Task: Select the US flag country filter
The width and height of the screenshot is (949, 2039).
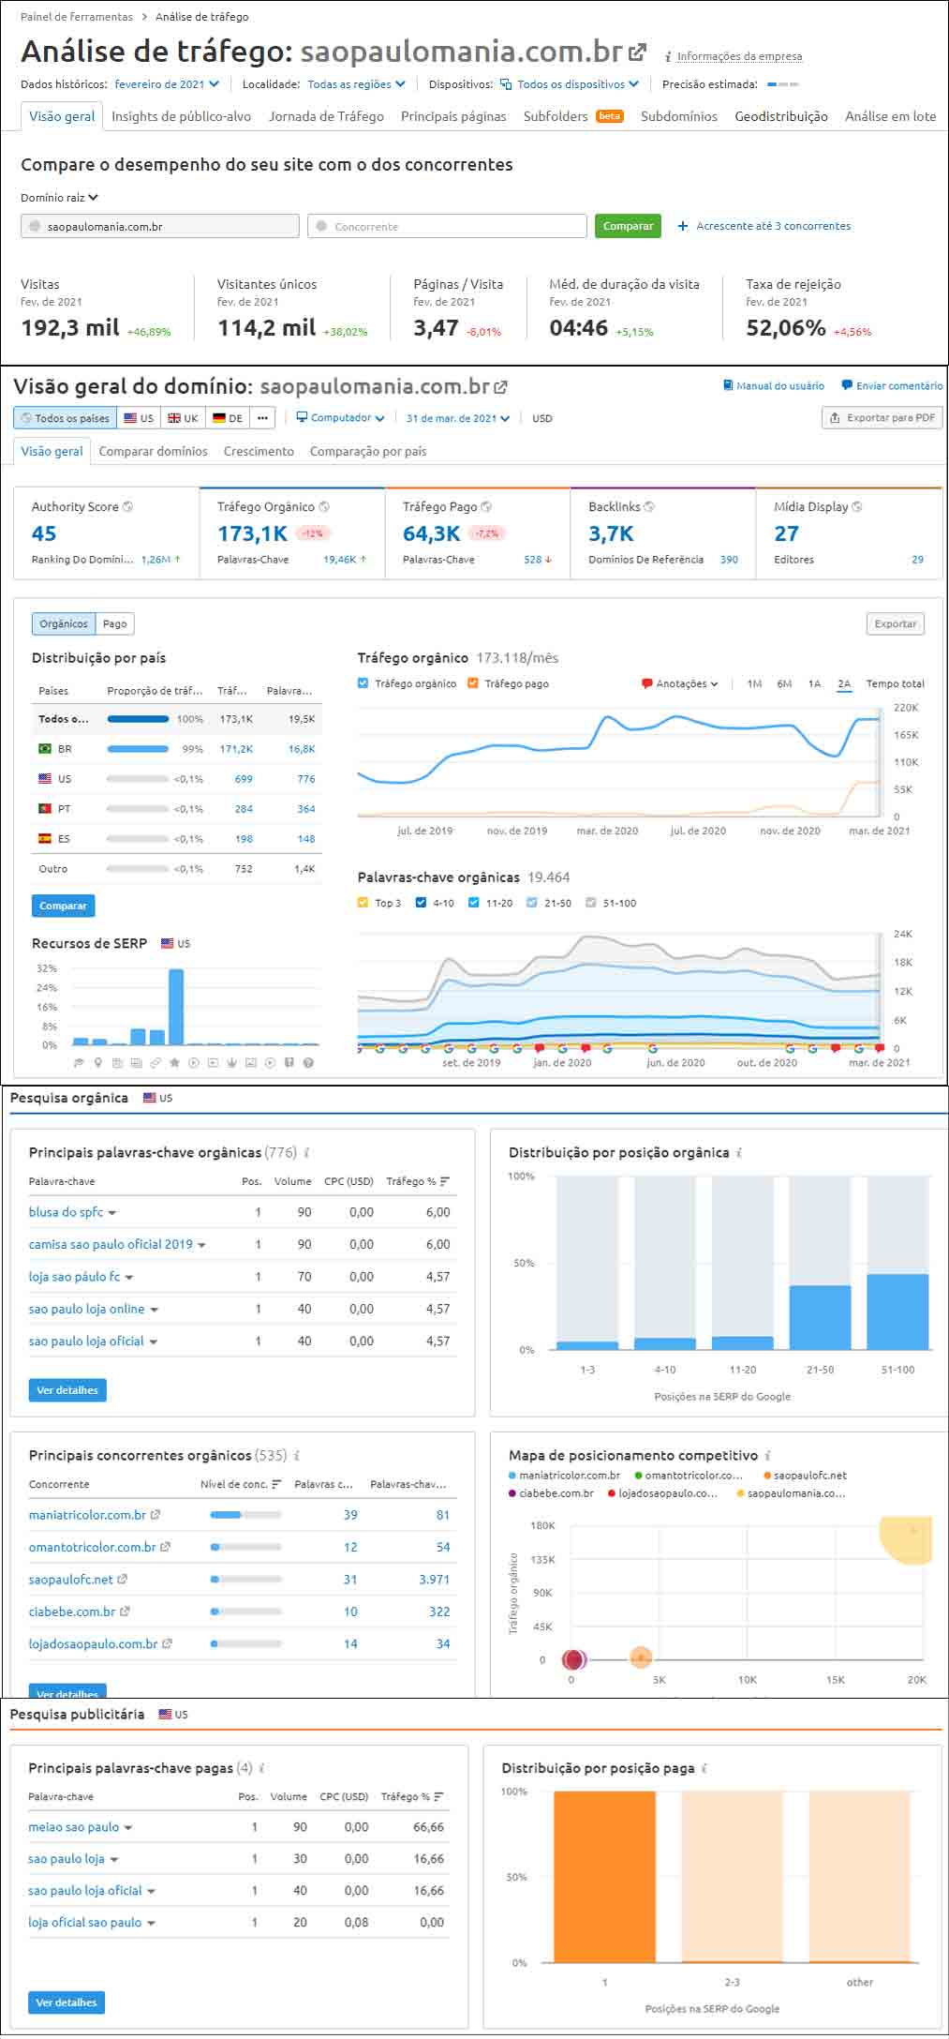Action: [x=139, y=418]
